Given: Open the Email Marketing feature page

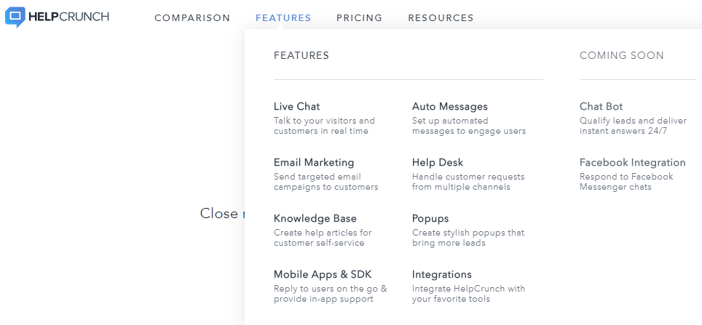Looking at the screenshot, I should click(314, 162).
